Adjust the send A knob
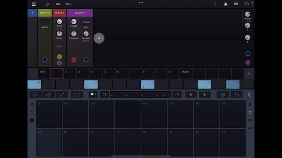 click(248, 25)
